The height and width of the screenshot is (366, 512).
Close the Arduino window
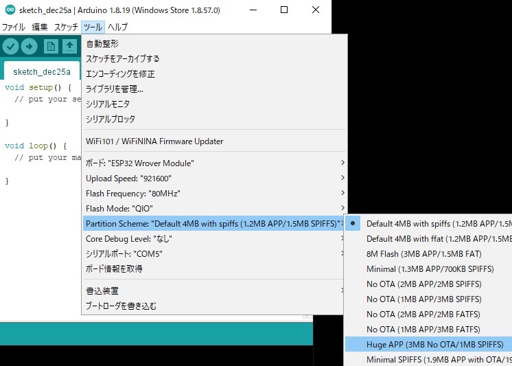click(x=316, y=10)
